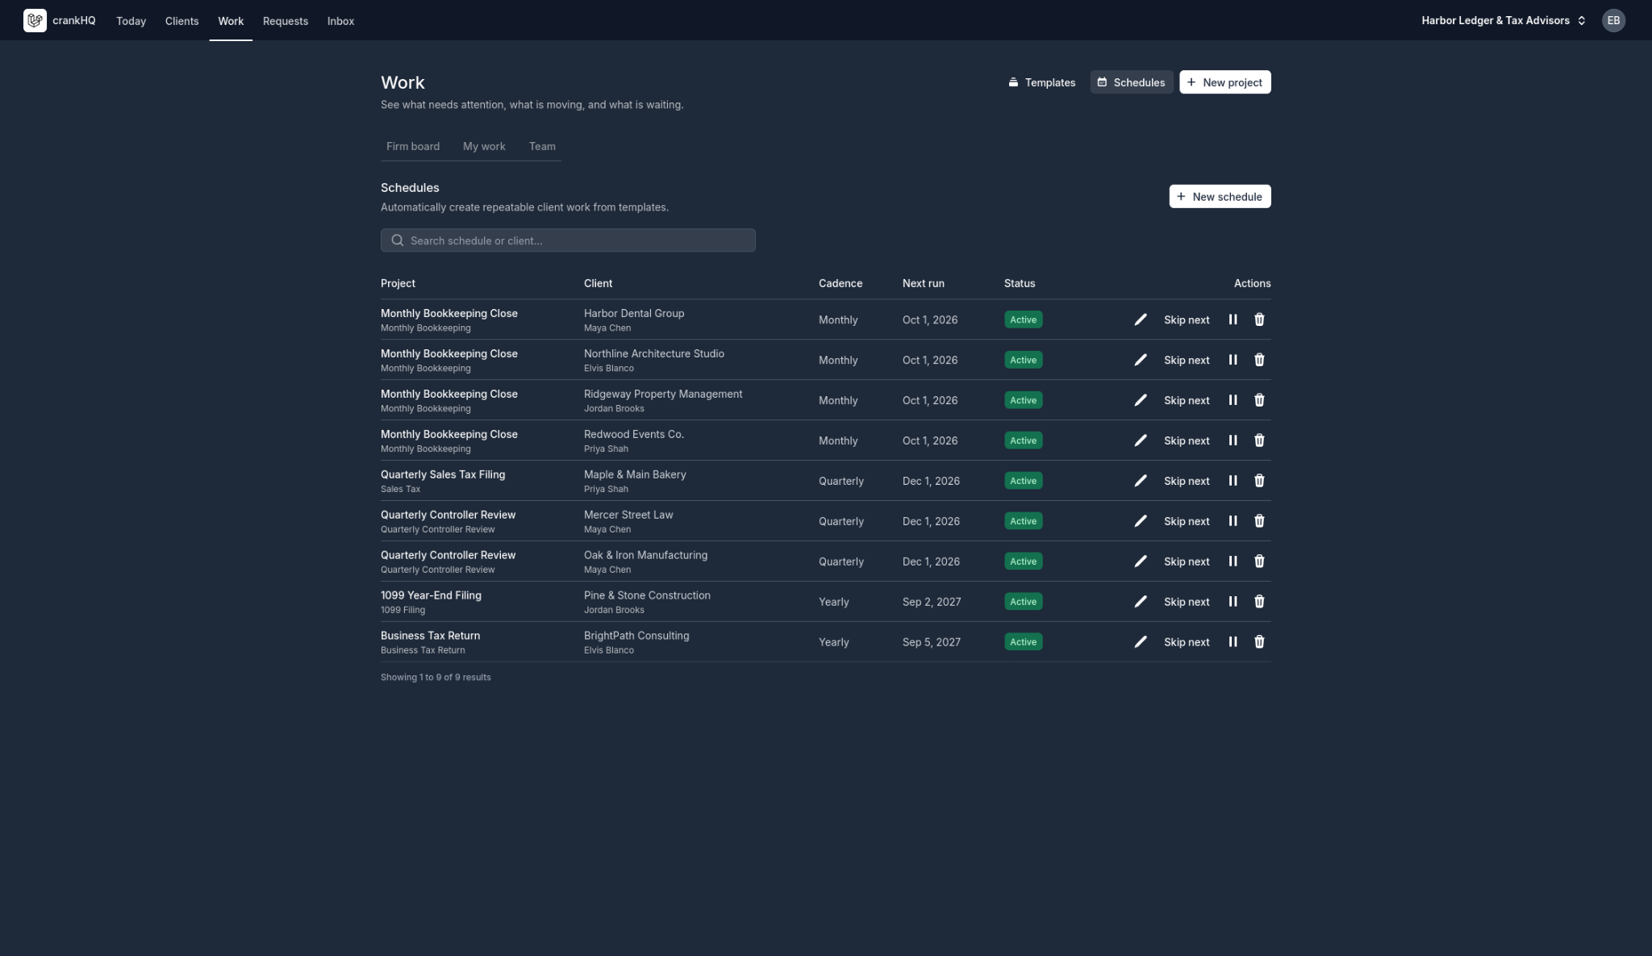Delete the Redwood Events Co. schedule
Viewport: 1652px width, 956px height.
(x=1259, y=440)
